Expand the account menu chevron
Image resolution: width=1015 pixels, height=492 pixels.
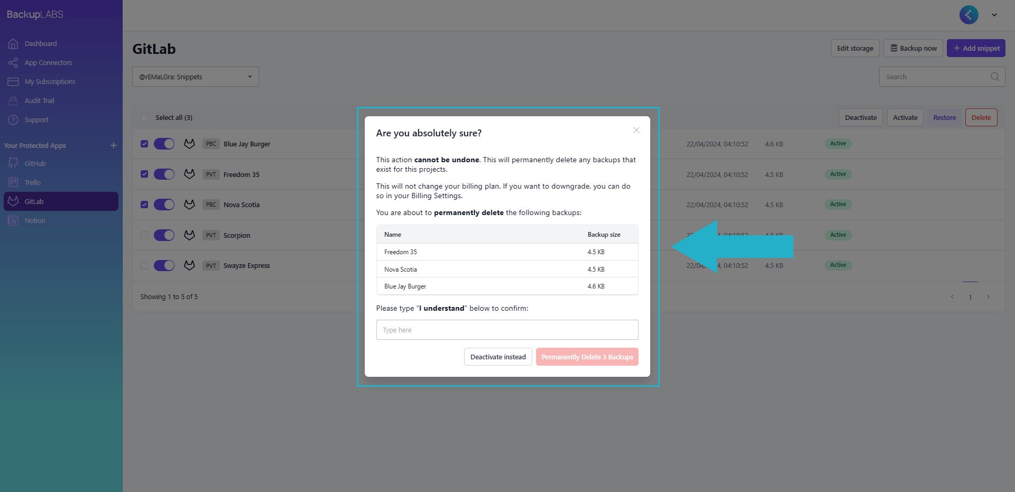994,15
